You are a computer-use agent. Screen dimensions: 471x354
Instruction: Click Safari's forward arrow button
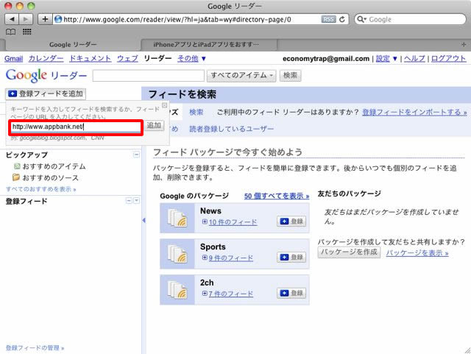point(26,20)
